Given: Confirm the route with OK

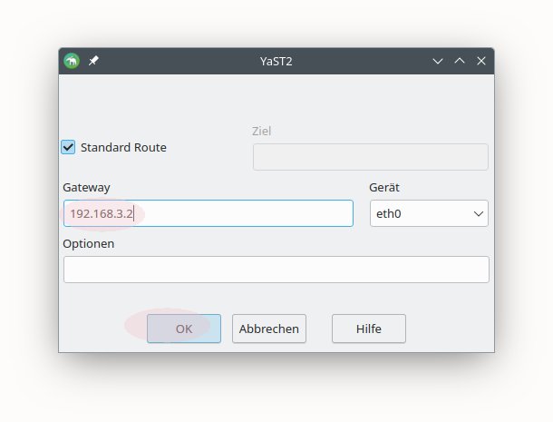Looking at the screenshot, I should pos(184,329).
